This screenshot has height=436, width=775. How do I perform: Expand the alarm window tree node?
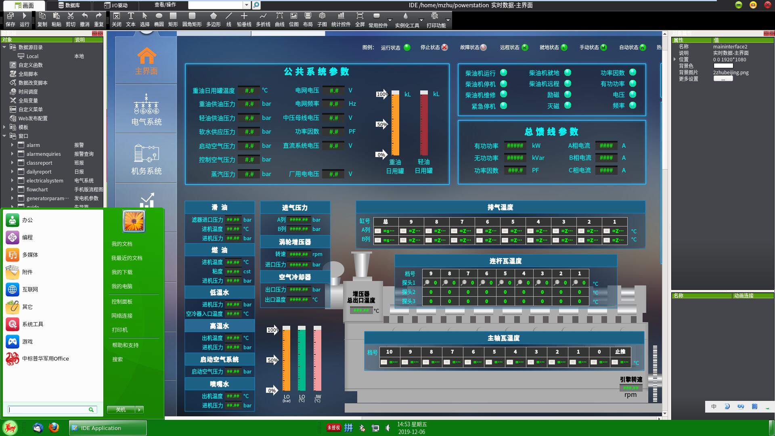tap(12, 145)
